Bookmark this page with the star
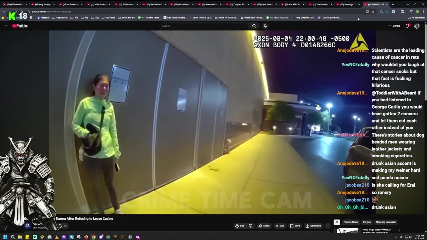Image resolution: width=427 pixels, height=240 pixels. tap(373, 11)
